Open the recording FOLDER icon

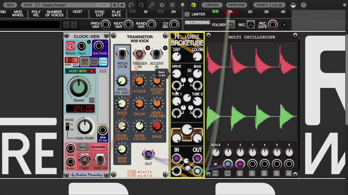click(231, 25)
